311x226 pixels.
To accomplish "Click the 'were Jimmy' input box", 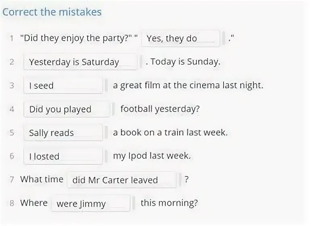I will (x=91, y=203).
